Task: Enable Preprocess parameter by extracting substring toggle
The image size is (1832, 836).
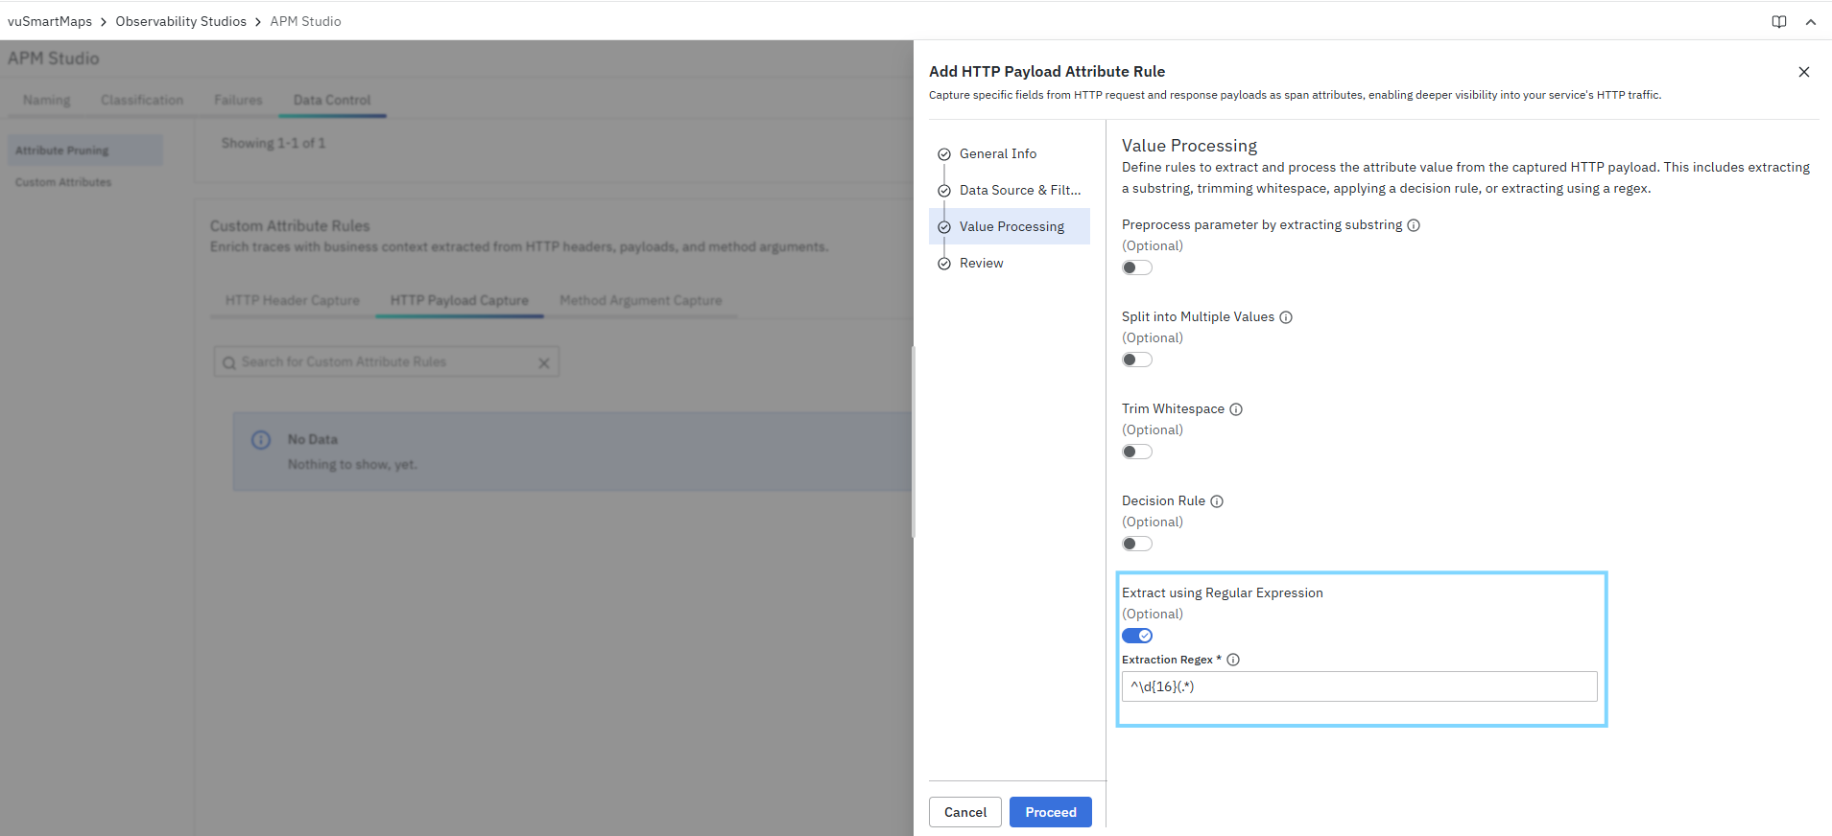Action: pyautogui.click(x=1137, y=267)
